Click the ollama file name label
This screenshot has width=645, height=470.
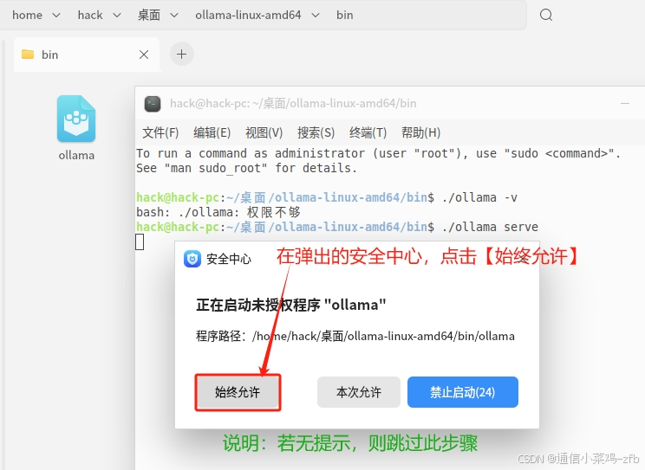pos(76,155)
